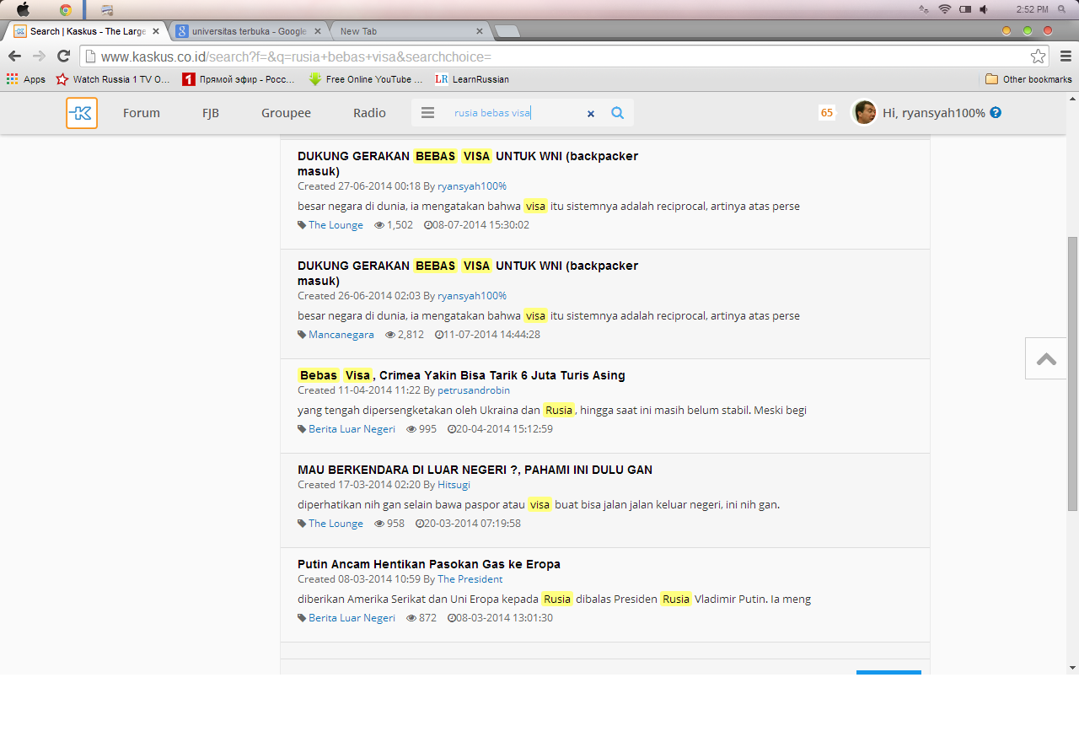The width and height of the screenshot is (1079, 742).
Task: Open the Mancanegara forum tag
Action: (341, 335)
